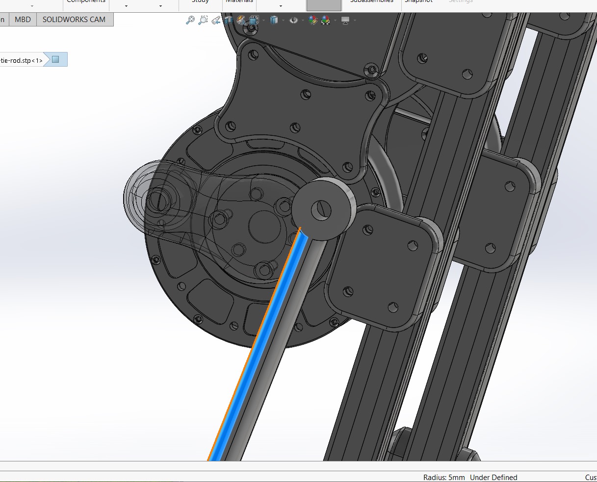Expand the Apply Scene dropdown arrow

click(335, 21)
